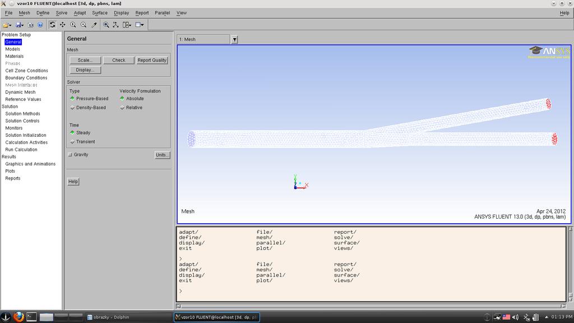574x323 pixels.
Task: Open the Surface menu
Action: point(100,13)
